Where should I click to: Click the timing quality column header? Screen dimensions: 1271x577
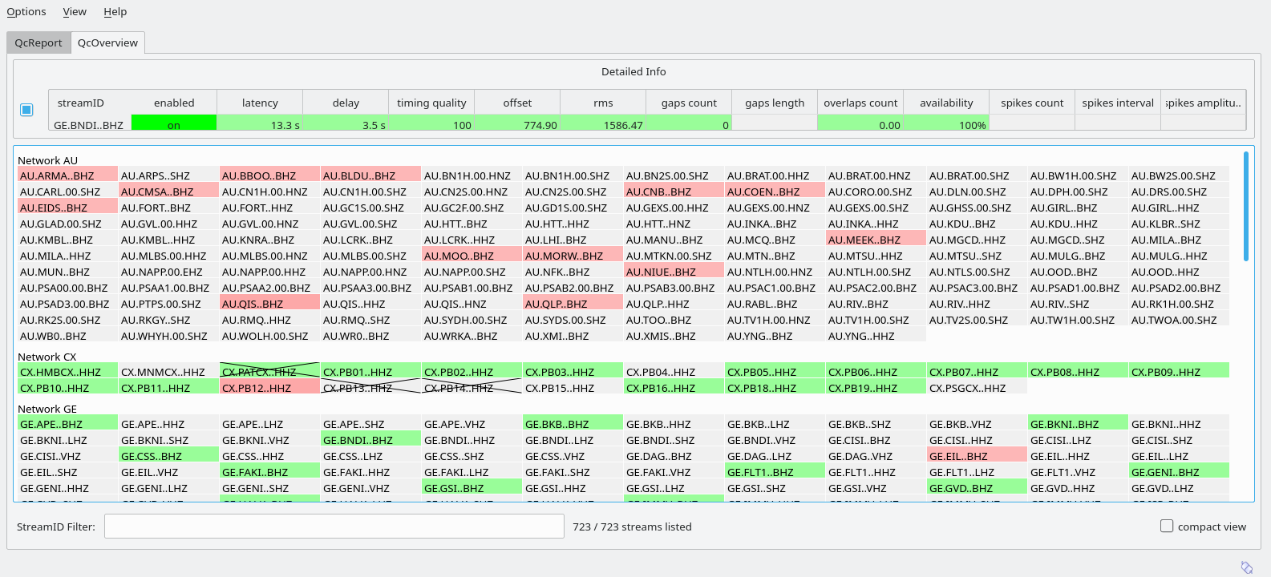coord(431,103)
